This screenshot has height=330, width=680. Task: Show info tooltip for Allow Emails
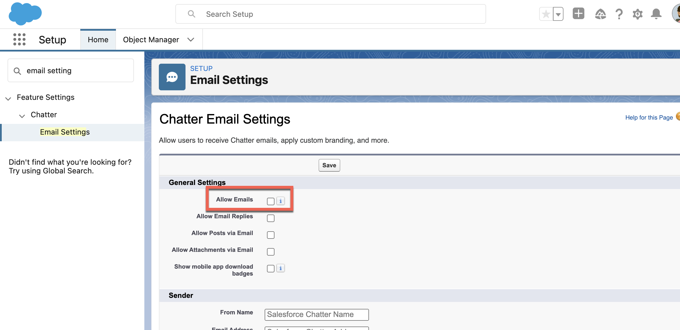[280, 201]
